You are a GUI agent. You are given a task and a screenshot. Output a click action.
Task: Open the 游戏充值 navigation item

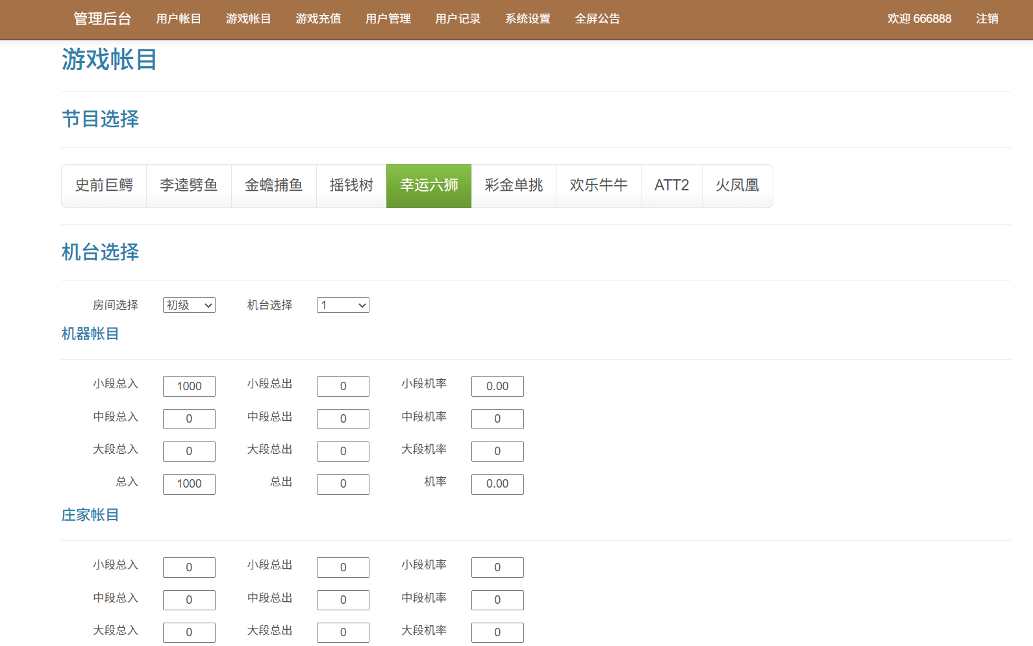[x=318, y=19]
